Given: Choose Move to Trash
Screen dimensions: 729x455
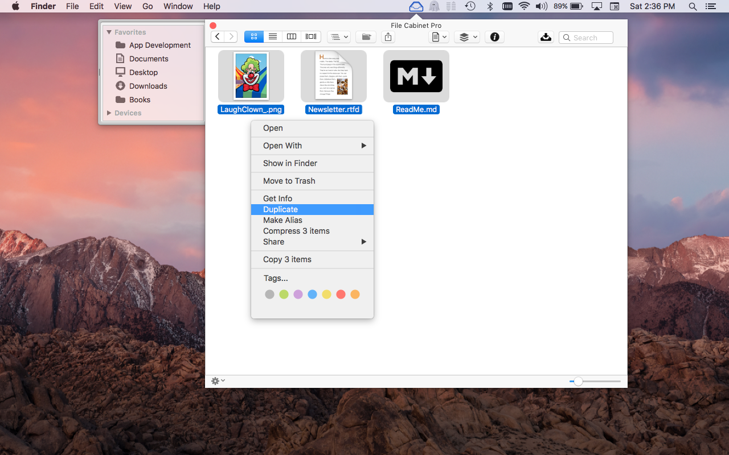Looking at the screenshot, I should 312,181.
